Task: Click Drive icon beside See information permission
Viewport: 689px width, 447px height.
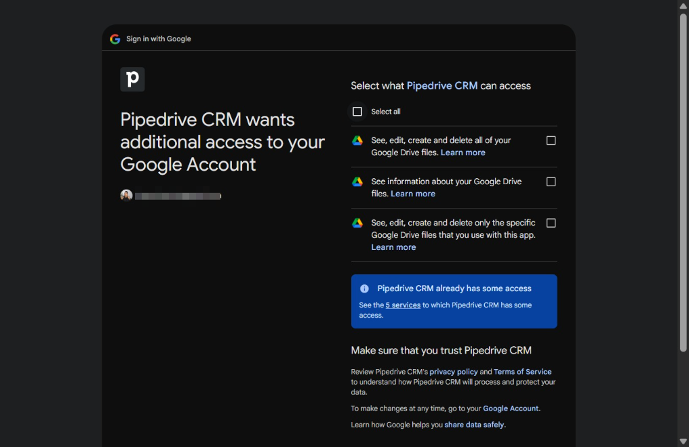Action: coord(357,182)
